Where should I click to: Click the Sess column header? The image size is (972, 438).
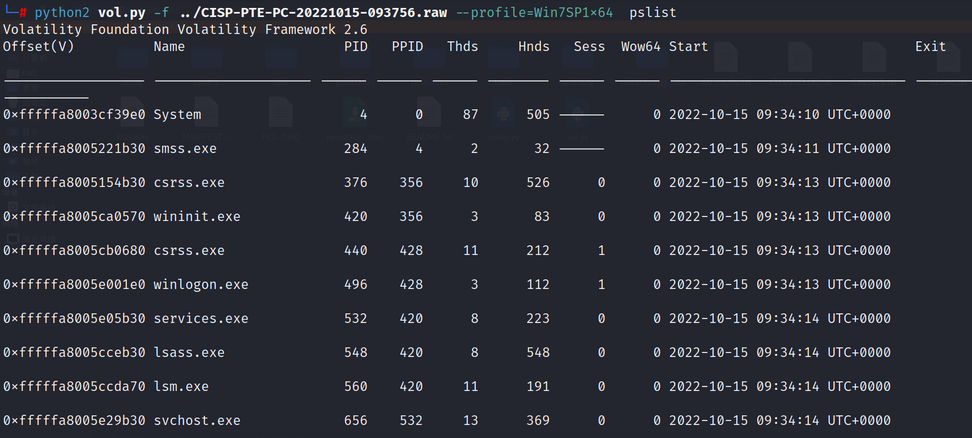[x=590, y=46]
